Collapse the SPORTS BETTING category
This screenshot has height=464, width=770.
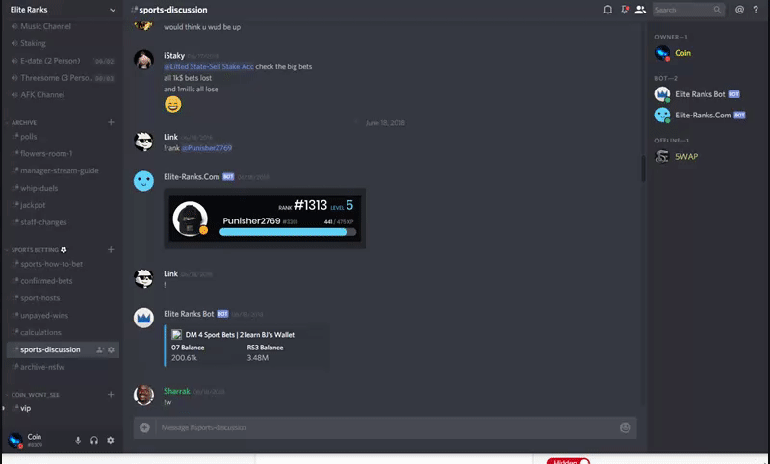coord(36,250)
